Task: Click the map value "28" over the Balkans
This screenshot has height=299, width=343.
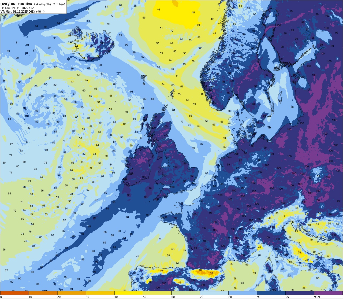Action: 299,253
